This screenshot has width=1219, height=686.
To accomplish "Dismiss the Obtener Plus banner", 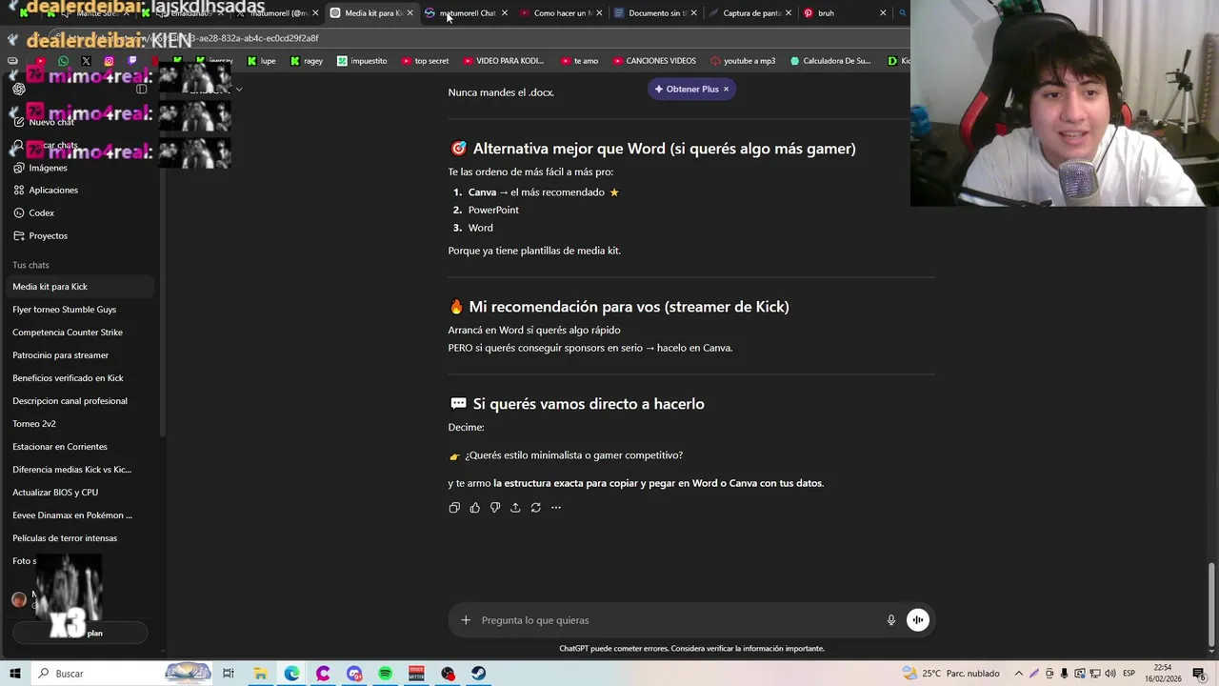I will pyautogui.click(x=726, y=90).
